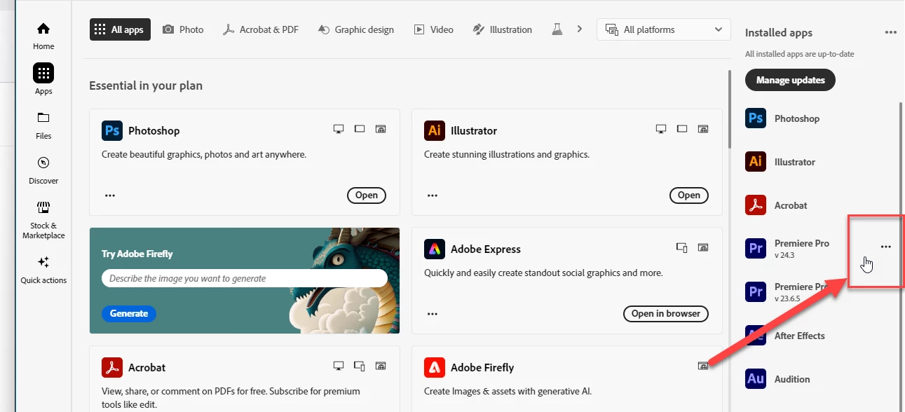Click the Adobe Express card icon
This screenshot has height=412, width=905.
point(435,249)
